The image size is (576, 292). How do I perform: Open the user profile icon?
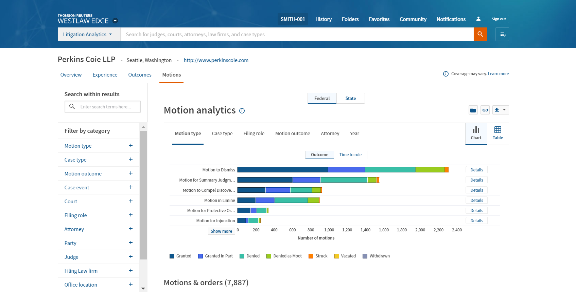click(x=478, y=19)
